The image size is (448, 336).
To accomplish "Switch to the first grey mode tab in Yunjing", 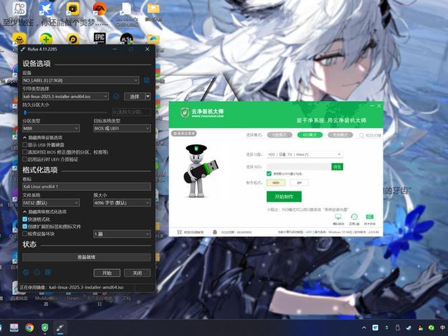I will (279, 135).
